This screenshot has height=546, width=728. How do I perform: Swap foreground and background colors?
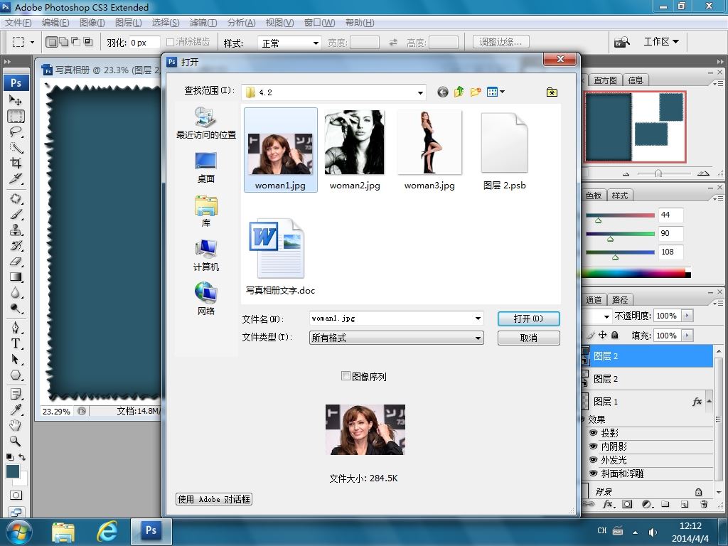22,457
